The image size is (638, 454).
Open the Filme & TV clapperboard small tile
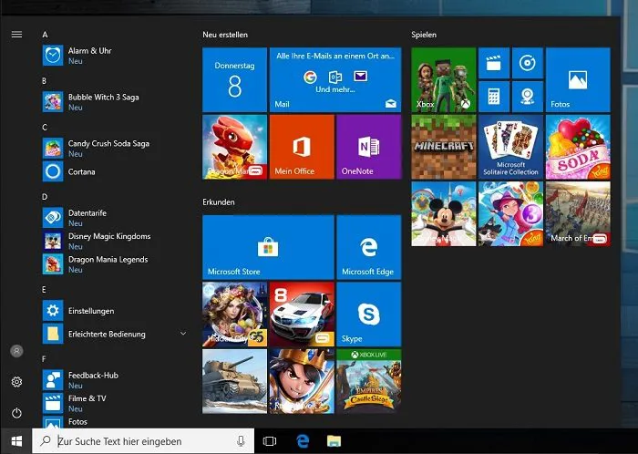(494, 63)
